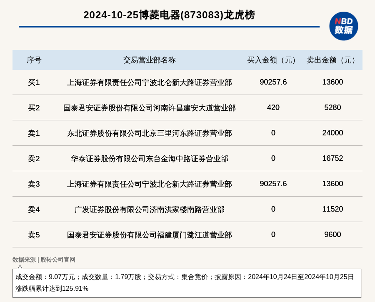Select the 卖4 row label
Screen dimensions: 375x302
pyautogui.click(x=34, y=210)
